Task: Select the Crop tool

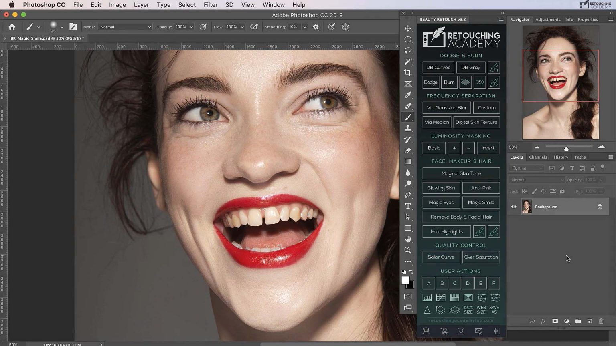Action: pyautogui.click(x=408, y=72)
